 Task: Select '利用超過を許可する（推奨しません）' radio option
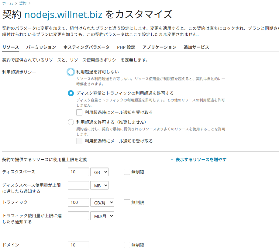coord(71,122)
